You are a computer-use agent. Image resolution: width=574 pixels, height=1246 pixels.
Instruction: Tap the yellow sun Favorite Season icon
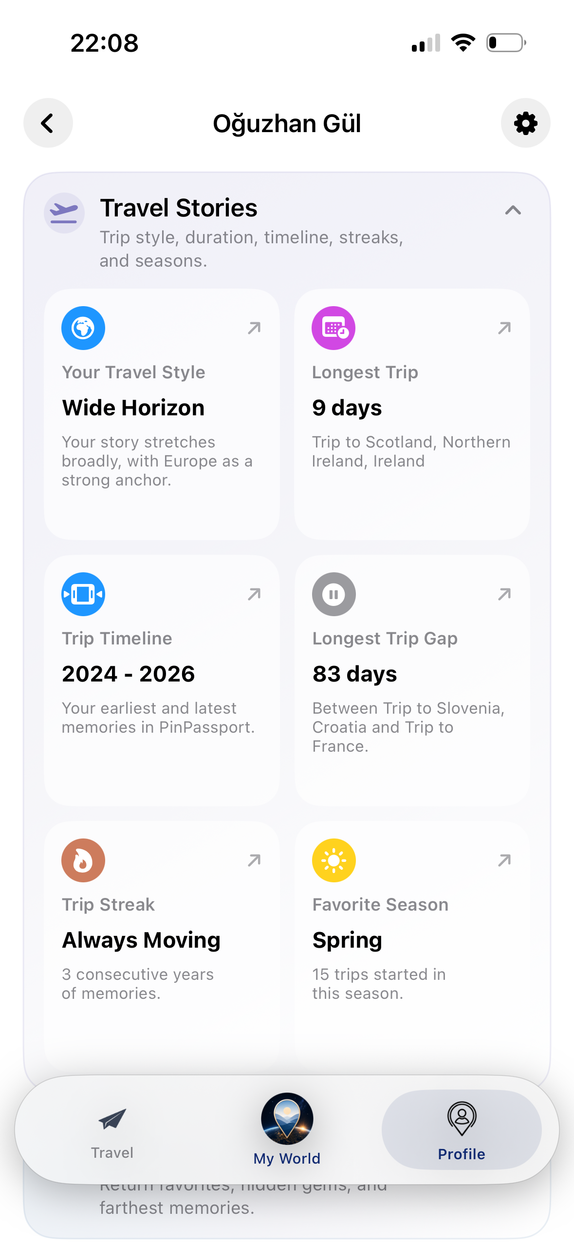pyautogui.click(x=333, y=860)
